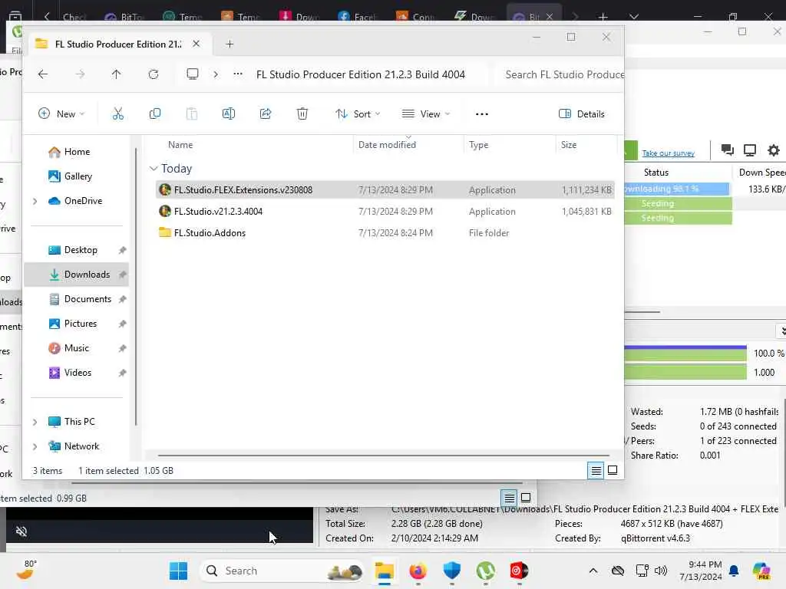Click the taskbar Search box
The image size is (786, 589).
coord(282,571)
